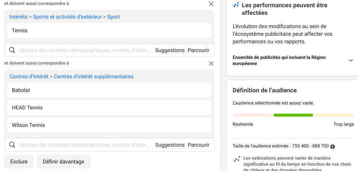
Task: Click the Définition de l'audience heading
Action: tap(265, 90)
